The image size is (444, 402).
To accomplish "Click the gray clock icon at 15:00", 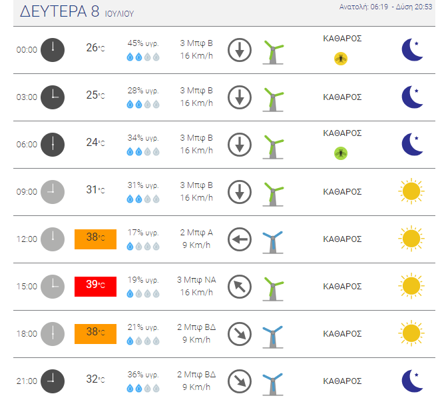I will pos(53,287).
